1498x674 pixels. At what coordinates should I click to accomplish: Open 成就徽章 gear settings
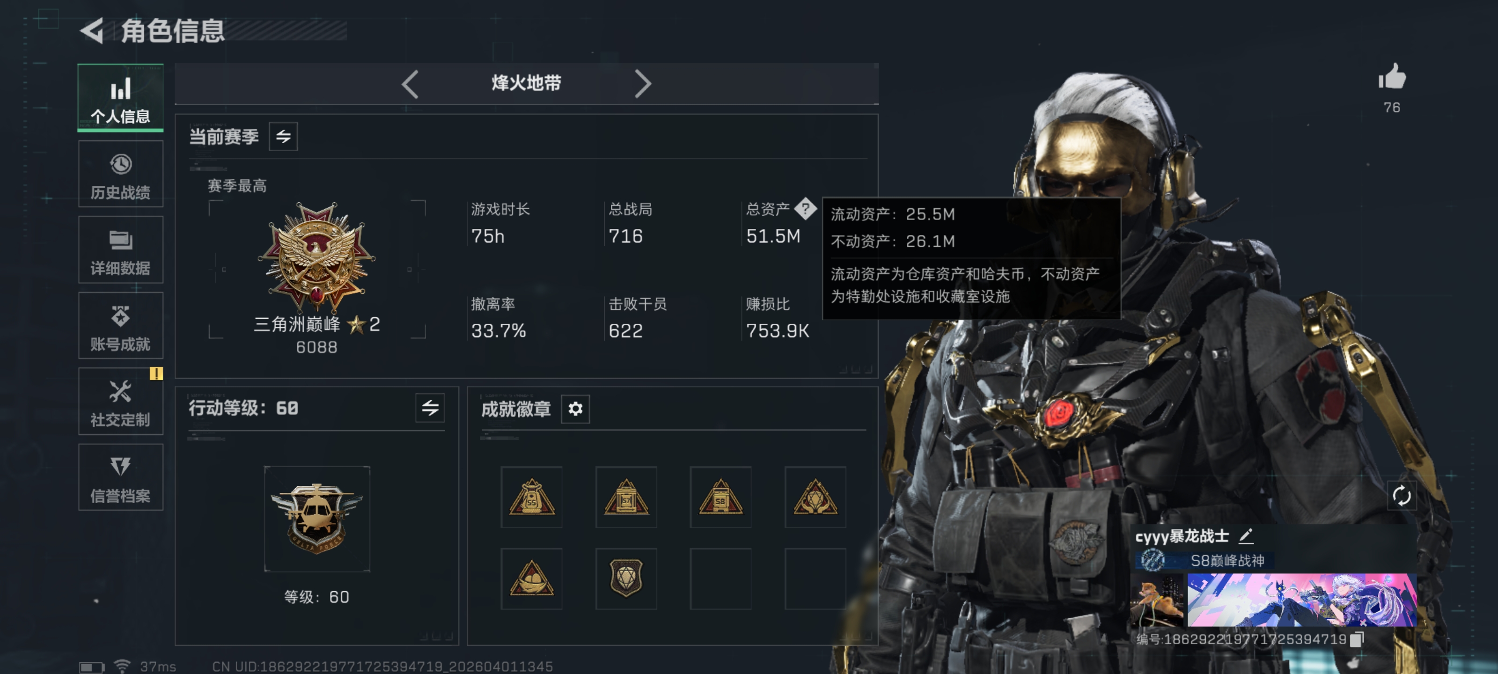click(x=575, y=409)
